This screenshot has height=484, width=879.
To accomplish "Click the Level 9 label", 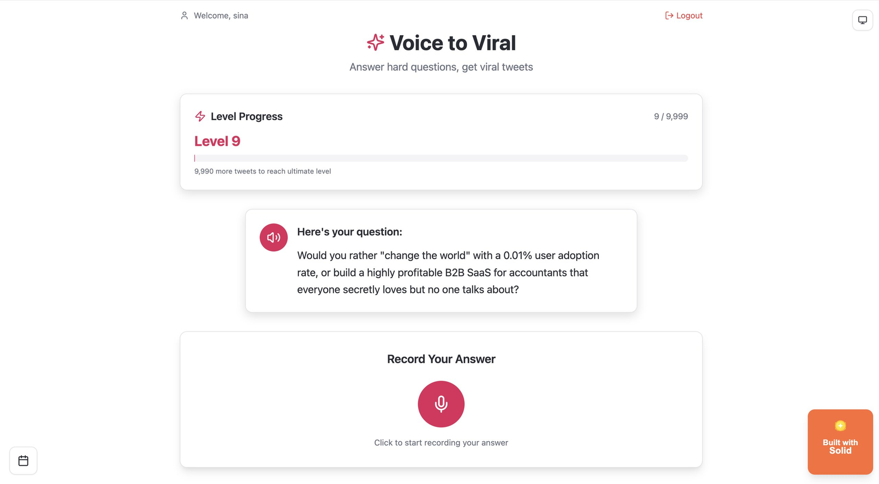I will coord(217,141).
